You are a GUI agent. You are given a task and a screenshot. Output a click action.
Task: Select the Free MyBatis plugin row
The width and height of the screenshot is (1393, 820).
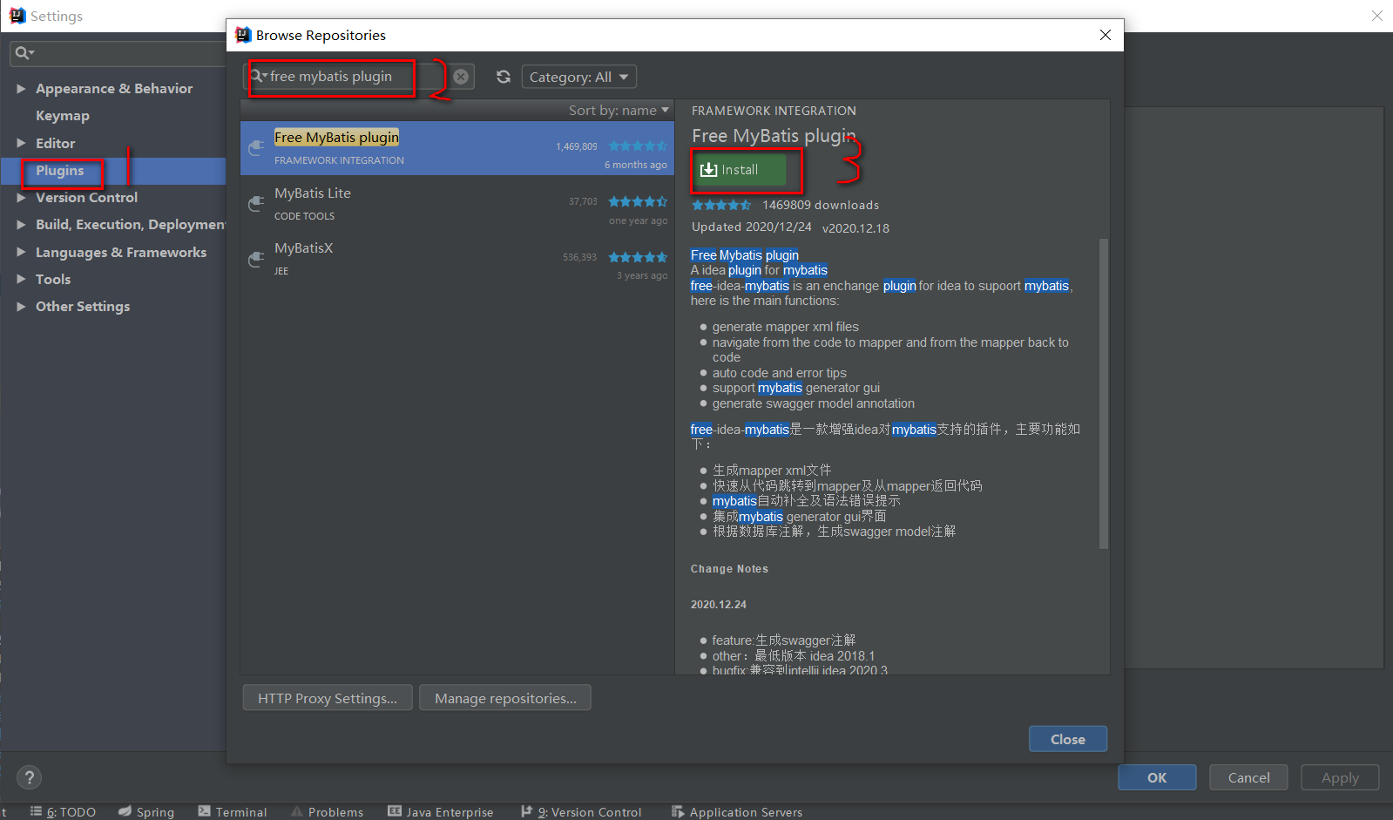click(457, 148)
